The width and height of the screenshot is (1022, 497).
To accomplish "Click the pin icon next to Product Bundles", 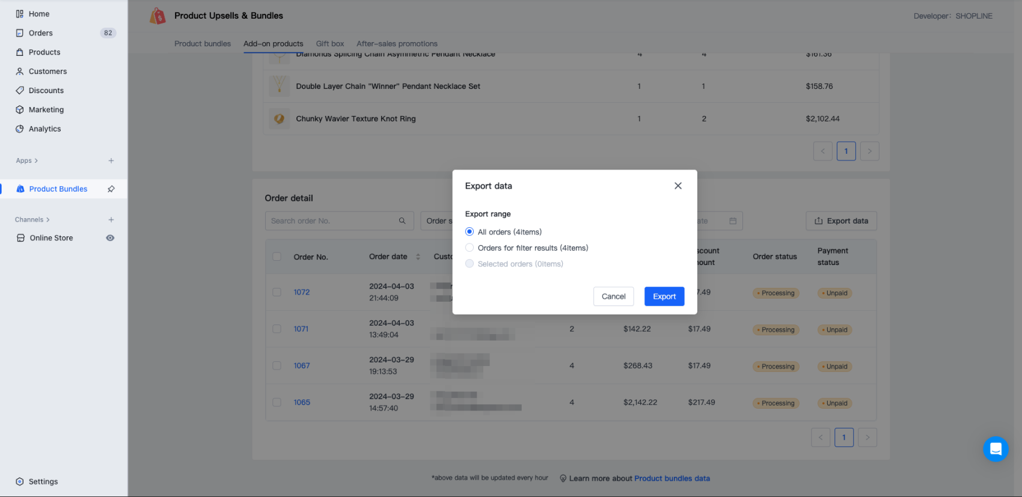I will pos(111,189).
